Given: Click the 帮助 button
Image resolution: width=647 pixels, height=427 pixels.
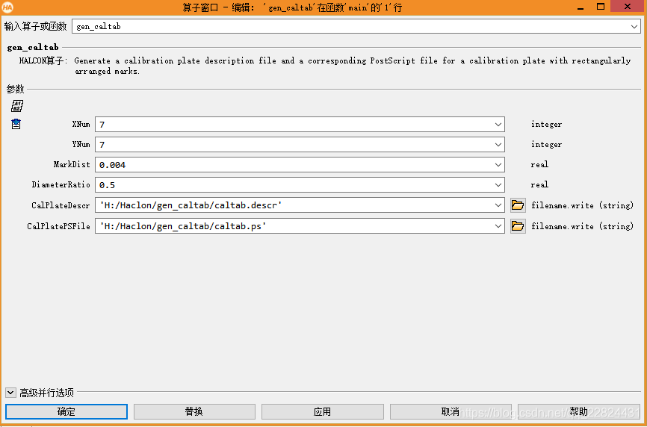Looking at the screenshot, I should point(579,411).
